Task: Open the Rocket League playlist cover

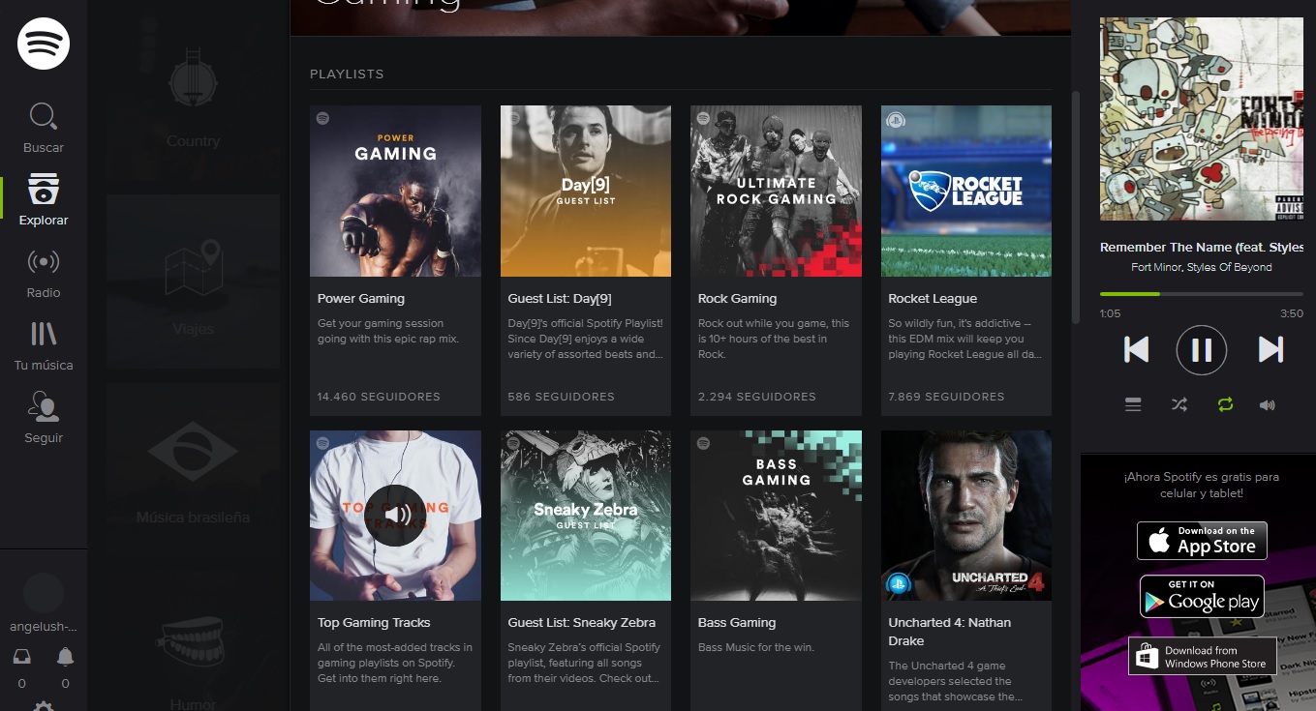Action: click(965, 191)
